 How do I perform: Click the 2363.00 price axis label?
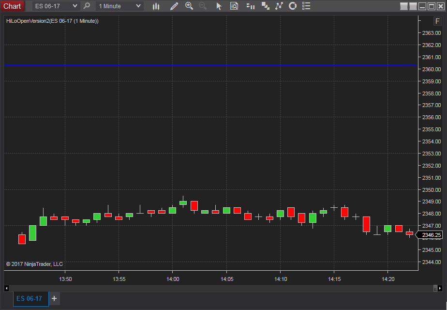pos(432,33)
